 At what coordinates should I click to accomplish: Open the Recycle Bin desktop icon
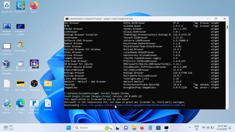[7, 7]
